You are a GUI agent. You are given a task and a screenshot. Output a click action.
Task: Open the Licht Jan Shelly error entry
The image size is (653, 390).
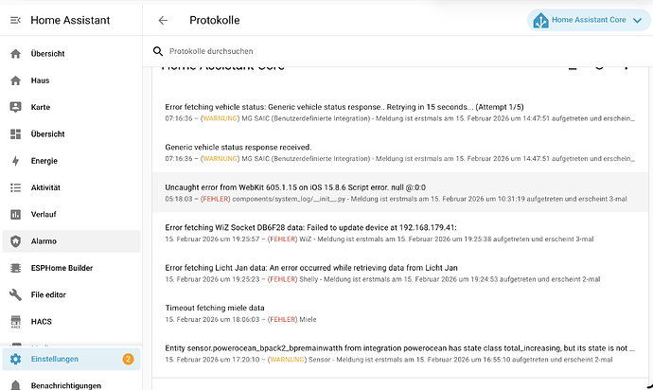399,273
